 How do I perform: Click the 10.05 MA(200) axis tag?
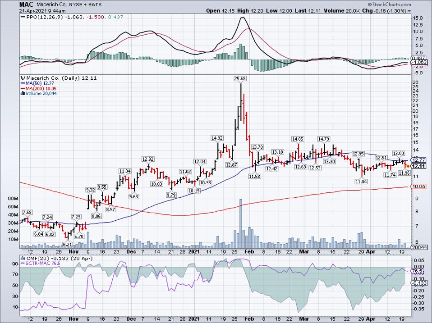[419, 187]
